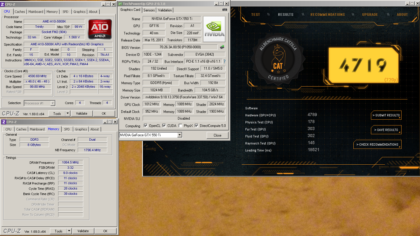
Task: Expand the Tools arrow in top CPU-Z window
Action: click(68, 113)
